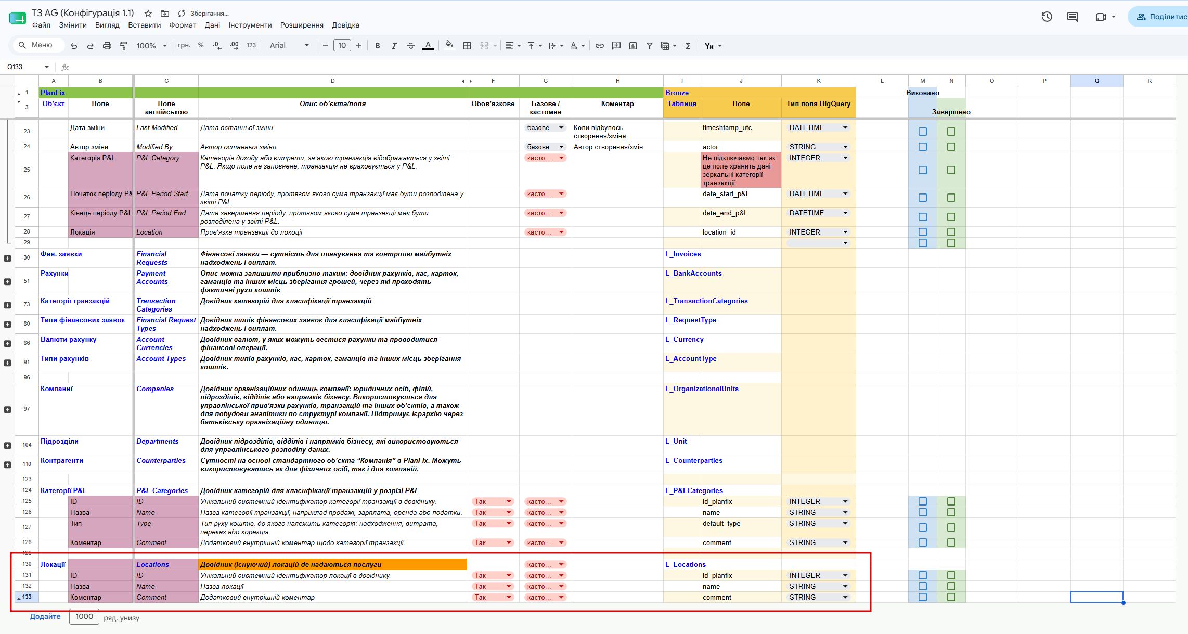Open the comments panel icon
The width and height of the screenshot is (1188, 634).
click(x=1072, y=17)
